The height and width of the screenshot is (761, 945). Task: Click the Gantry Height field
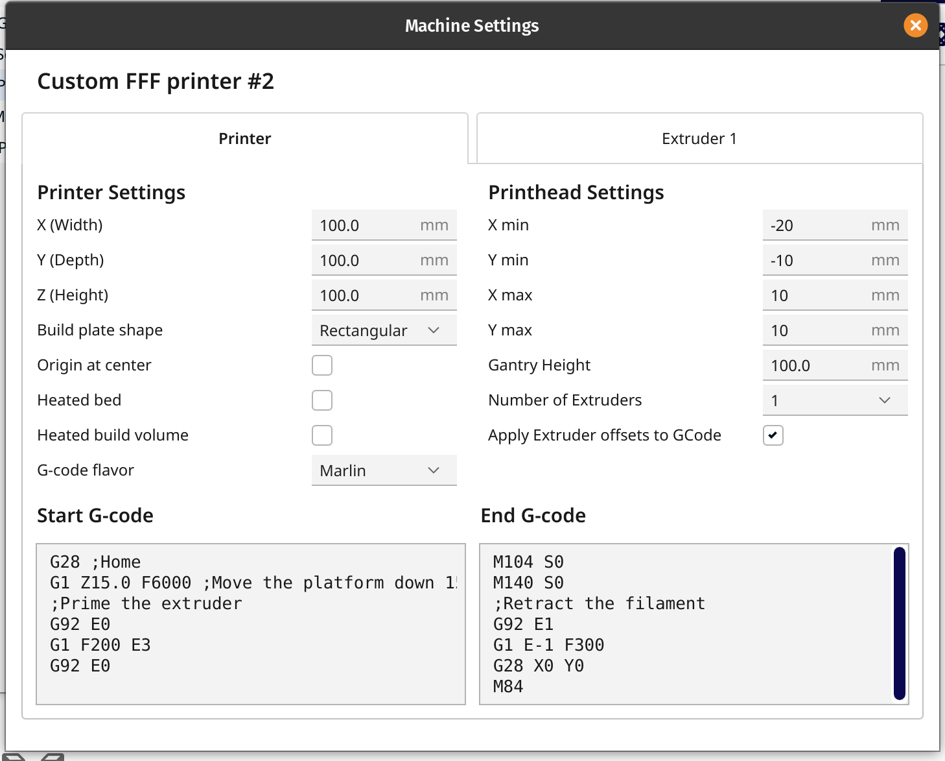[x=835, y=365]
